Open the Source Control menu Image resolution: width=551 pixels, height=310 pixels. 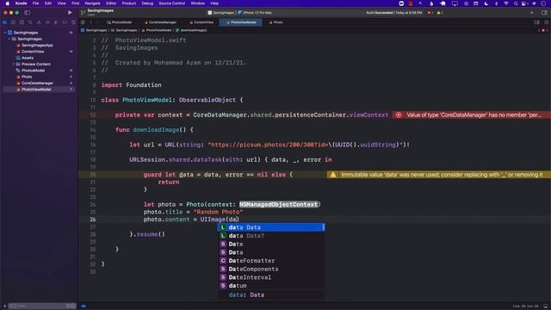(172, 3)
